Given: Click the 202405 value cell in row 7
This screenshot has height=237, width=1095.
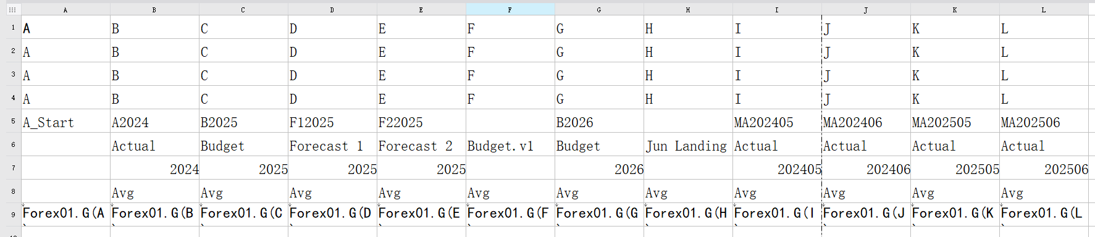Looking at the screenshot, I should 777,168.
